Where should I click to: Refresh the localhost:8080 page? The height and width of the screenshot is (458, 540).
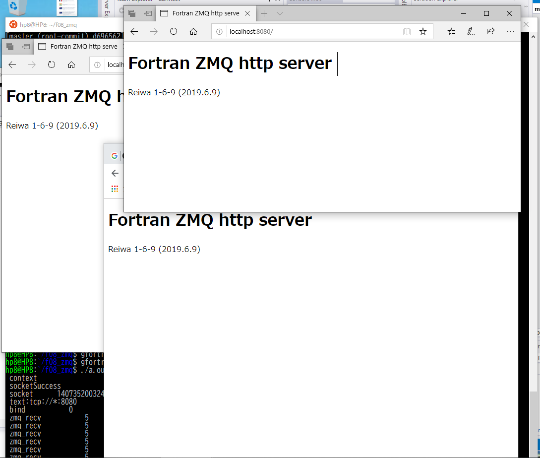point(173,31)
